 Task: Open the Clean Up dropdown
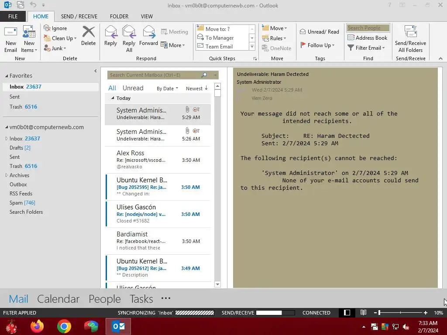click(x=60, y=38)
